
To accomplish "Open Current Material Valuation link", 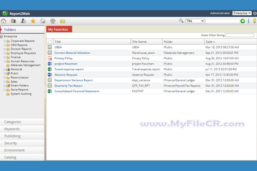I will pos(72,53).
